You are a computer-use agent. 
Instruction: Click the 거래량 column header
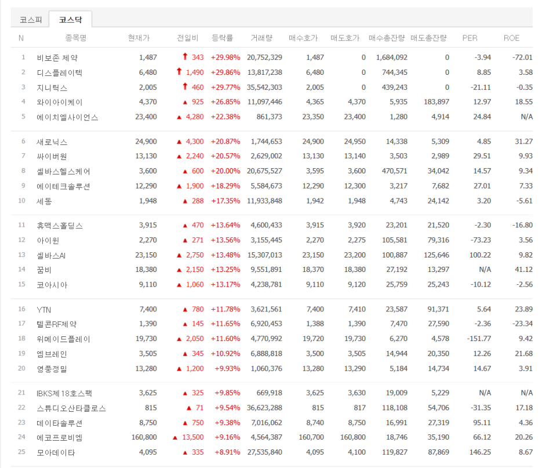pyautogui.click(x=262, y=38)
